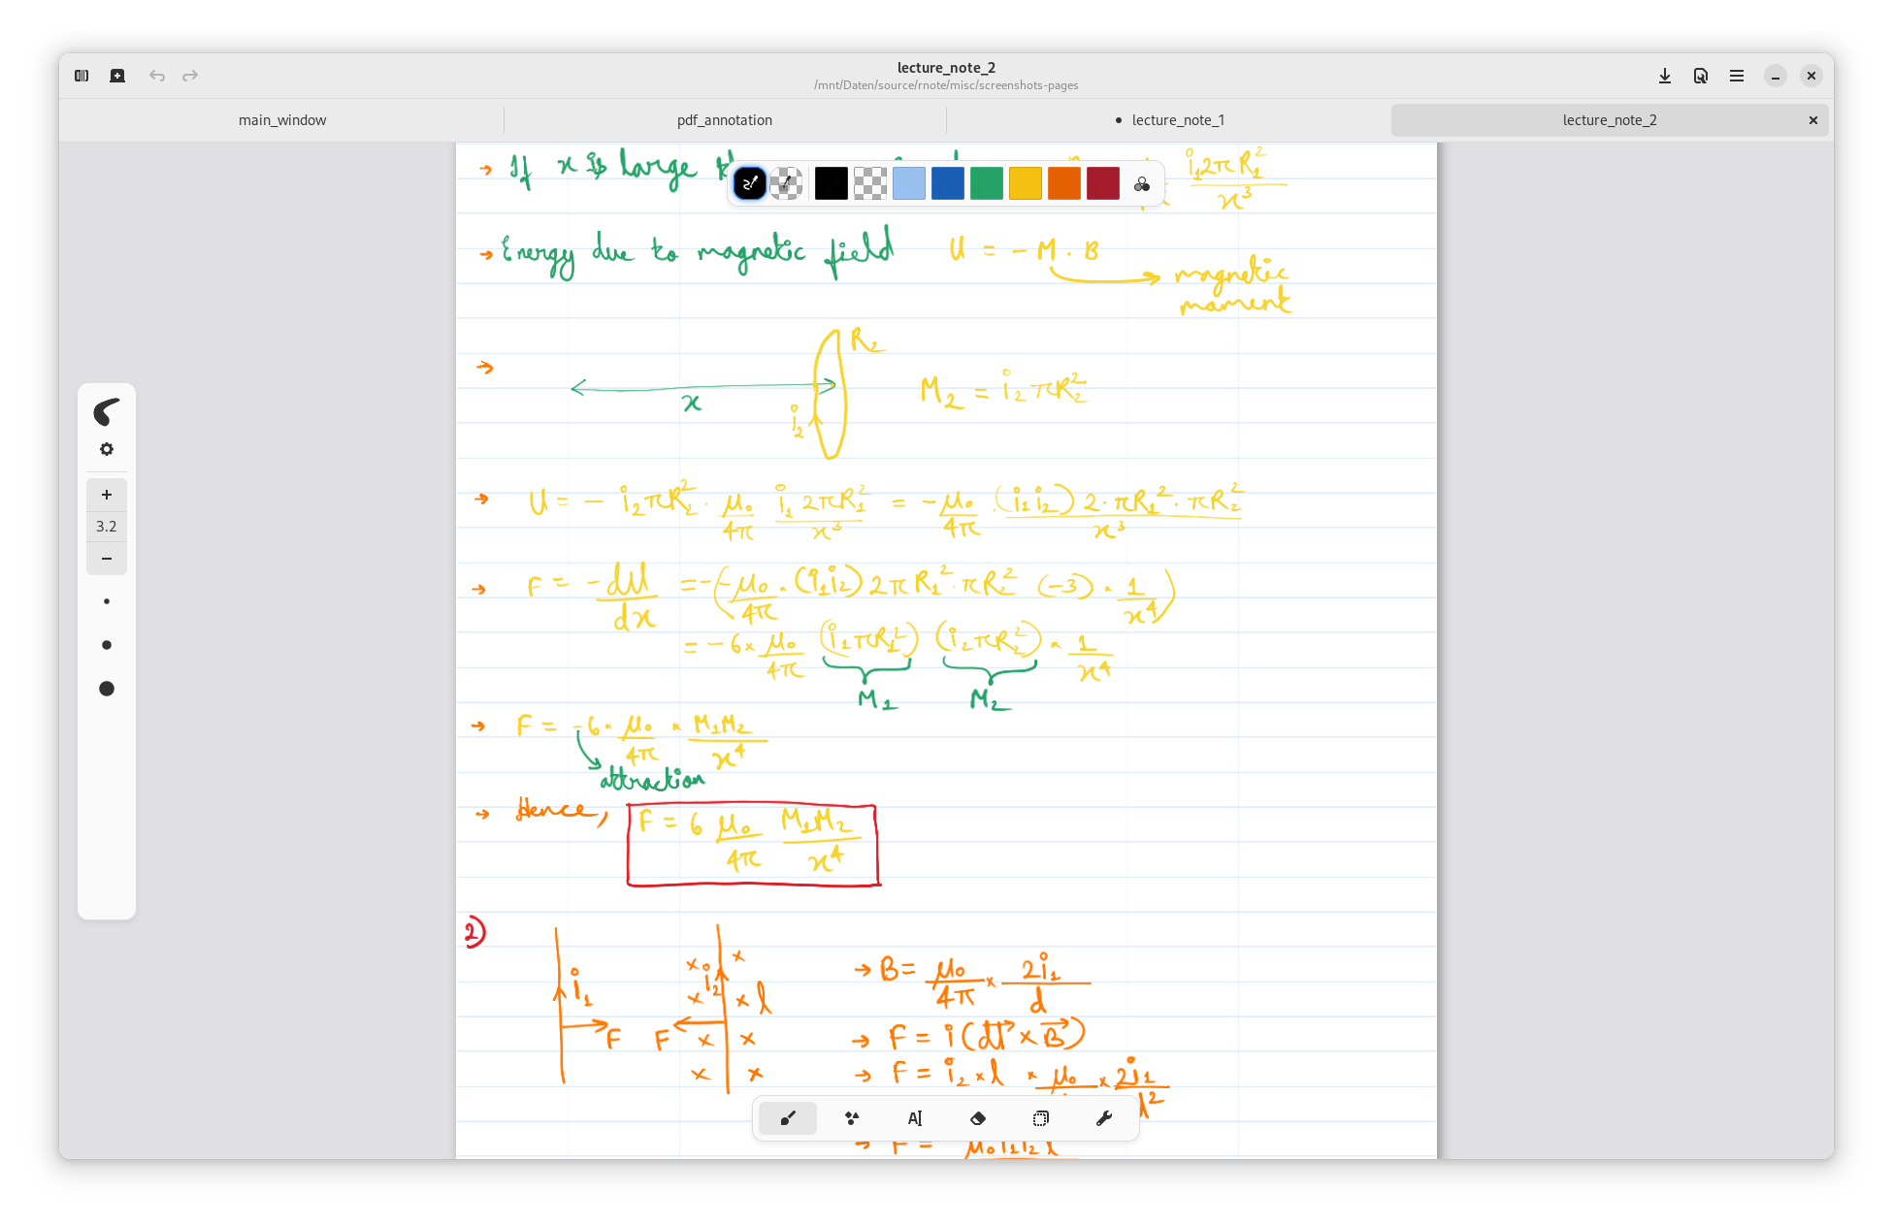Click the save document download button
This screenshot has width=1893, height=1224.
click(x=1665, y=76)
